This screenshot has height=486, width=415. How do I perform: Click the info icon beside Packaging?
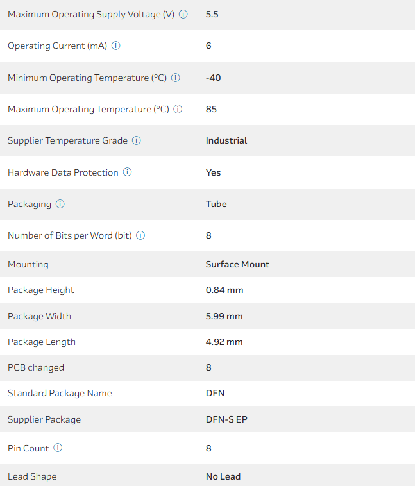tap(60, 204)
